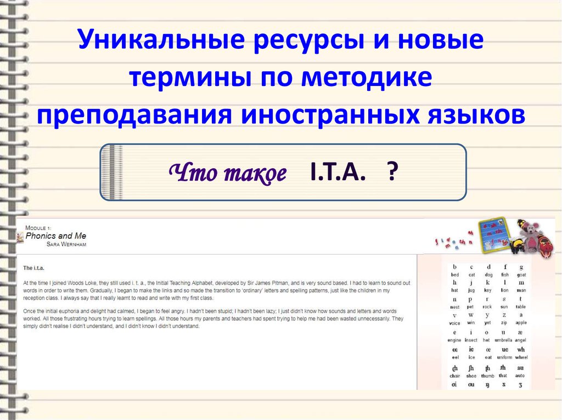The image size is (562, 420).
Task: Select the 'z - zip' entry in the chart
Action: pos(504,319)
